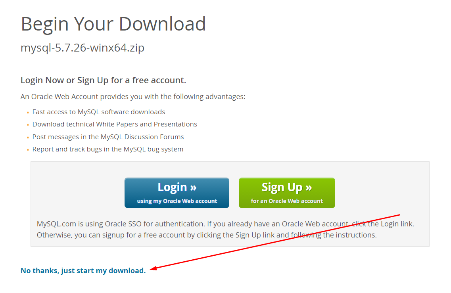Click the Begin Your Download heading

pyautogui.click(x=113, y=24)
